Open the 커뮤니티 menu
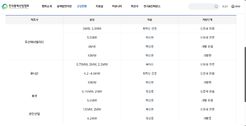This screenshot has height=126, width=246. [117, 7]
